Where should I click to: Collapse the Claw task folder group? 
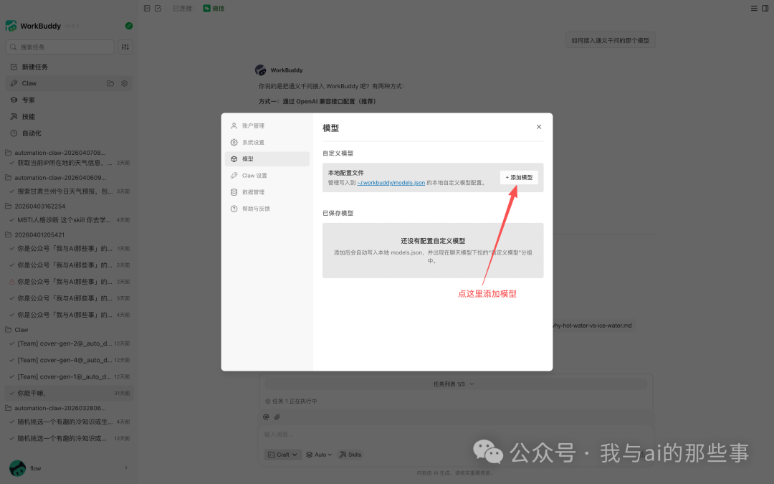[x=16, y=329]
